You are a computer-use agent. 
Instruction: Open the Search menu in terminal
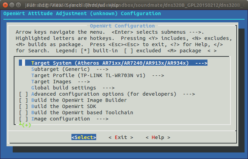pos(74,5)
